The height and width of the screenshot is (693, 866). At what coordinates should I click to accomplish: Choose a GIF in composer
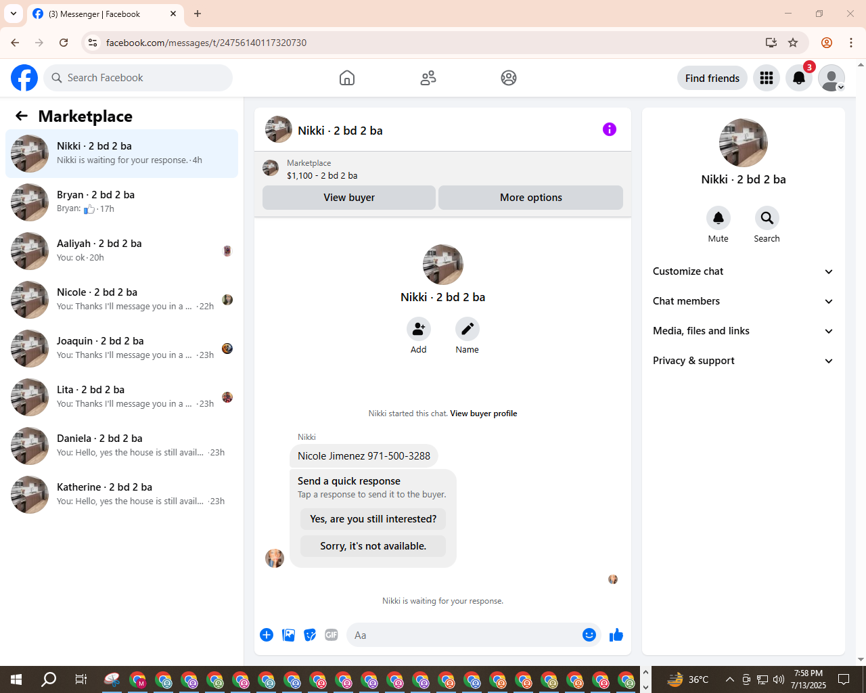(x=332, y=635)
